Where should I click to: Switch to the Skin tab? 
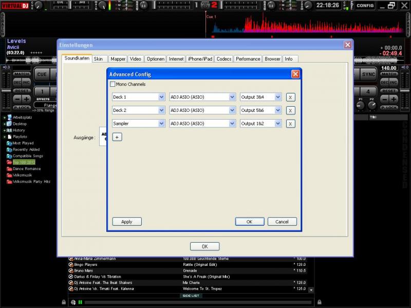(x=99, y=59)
